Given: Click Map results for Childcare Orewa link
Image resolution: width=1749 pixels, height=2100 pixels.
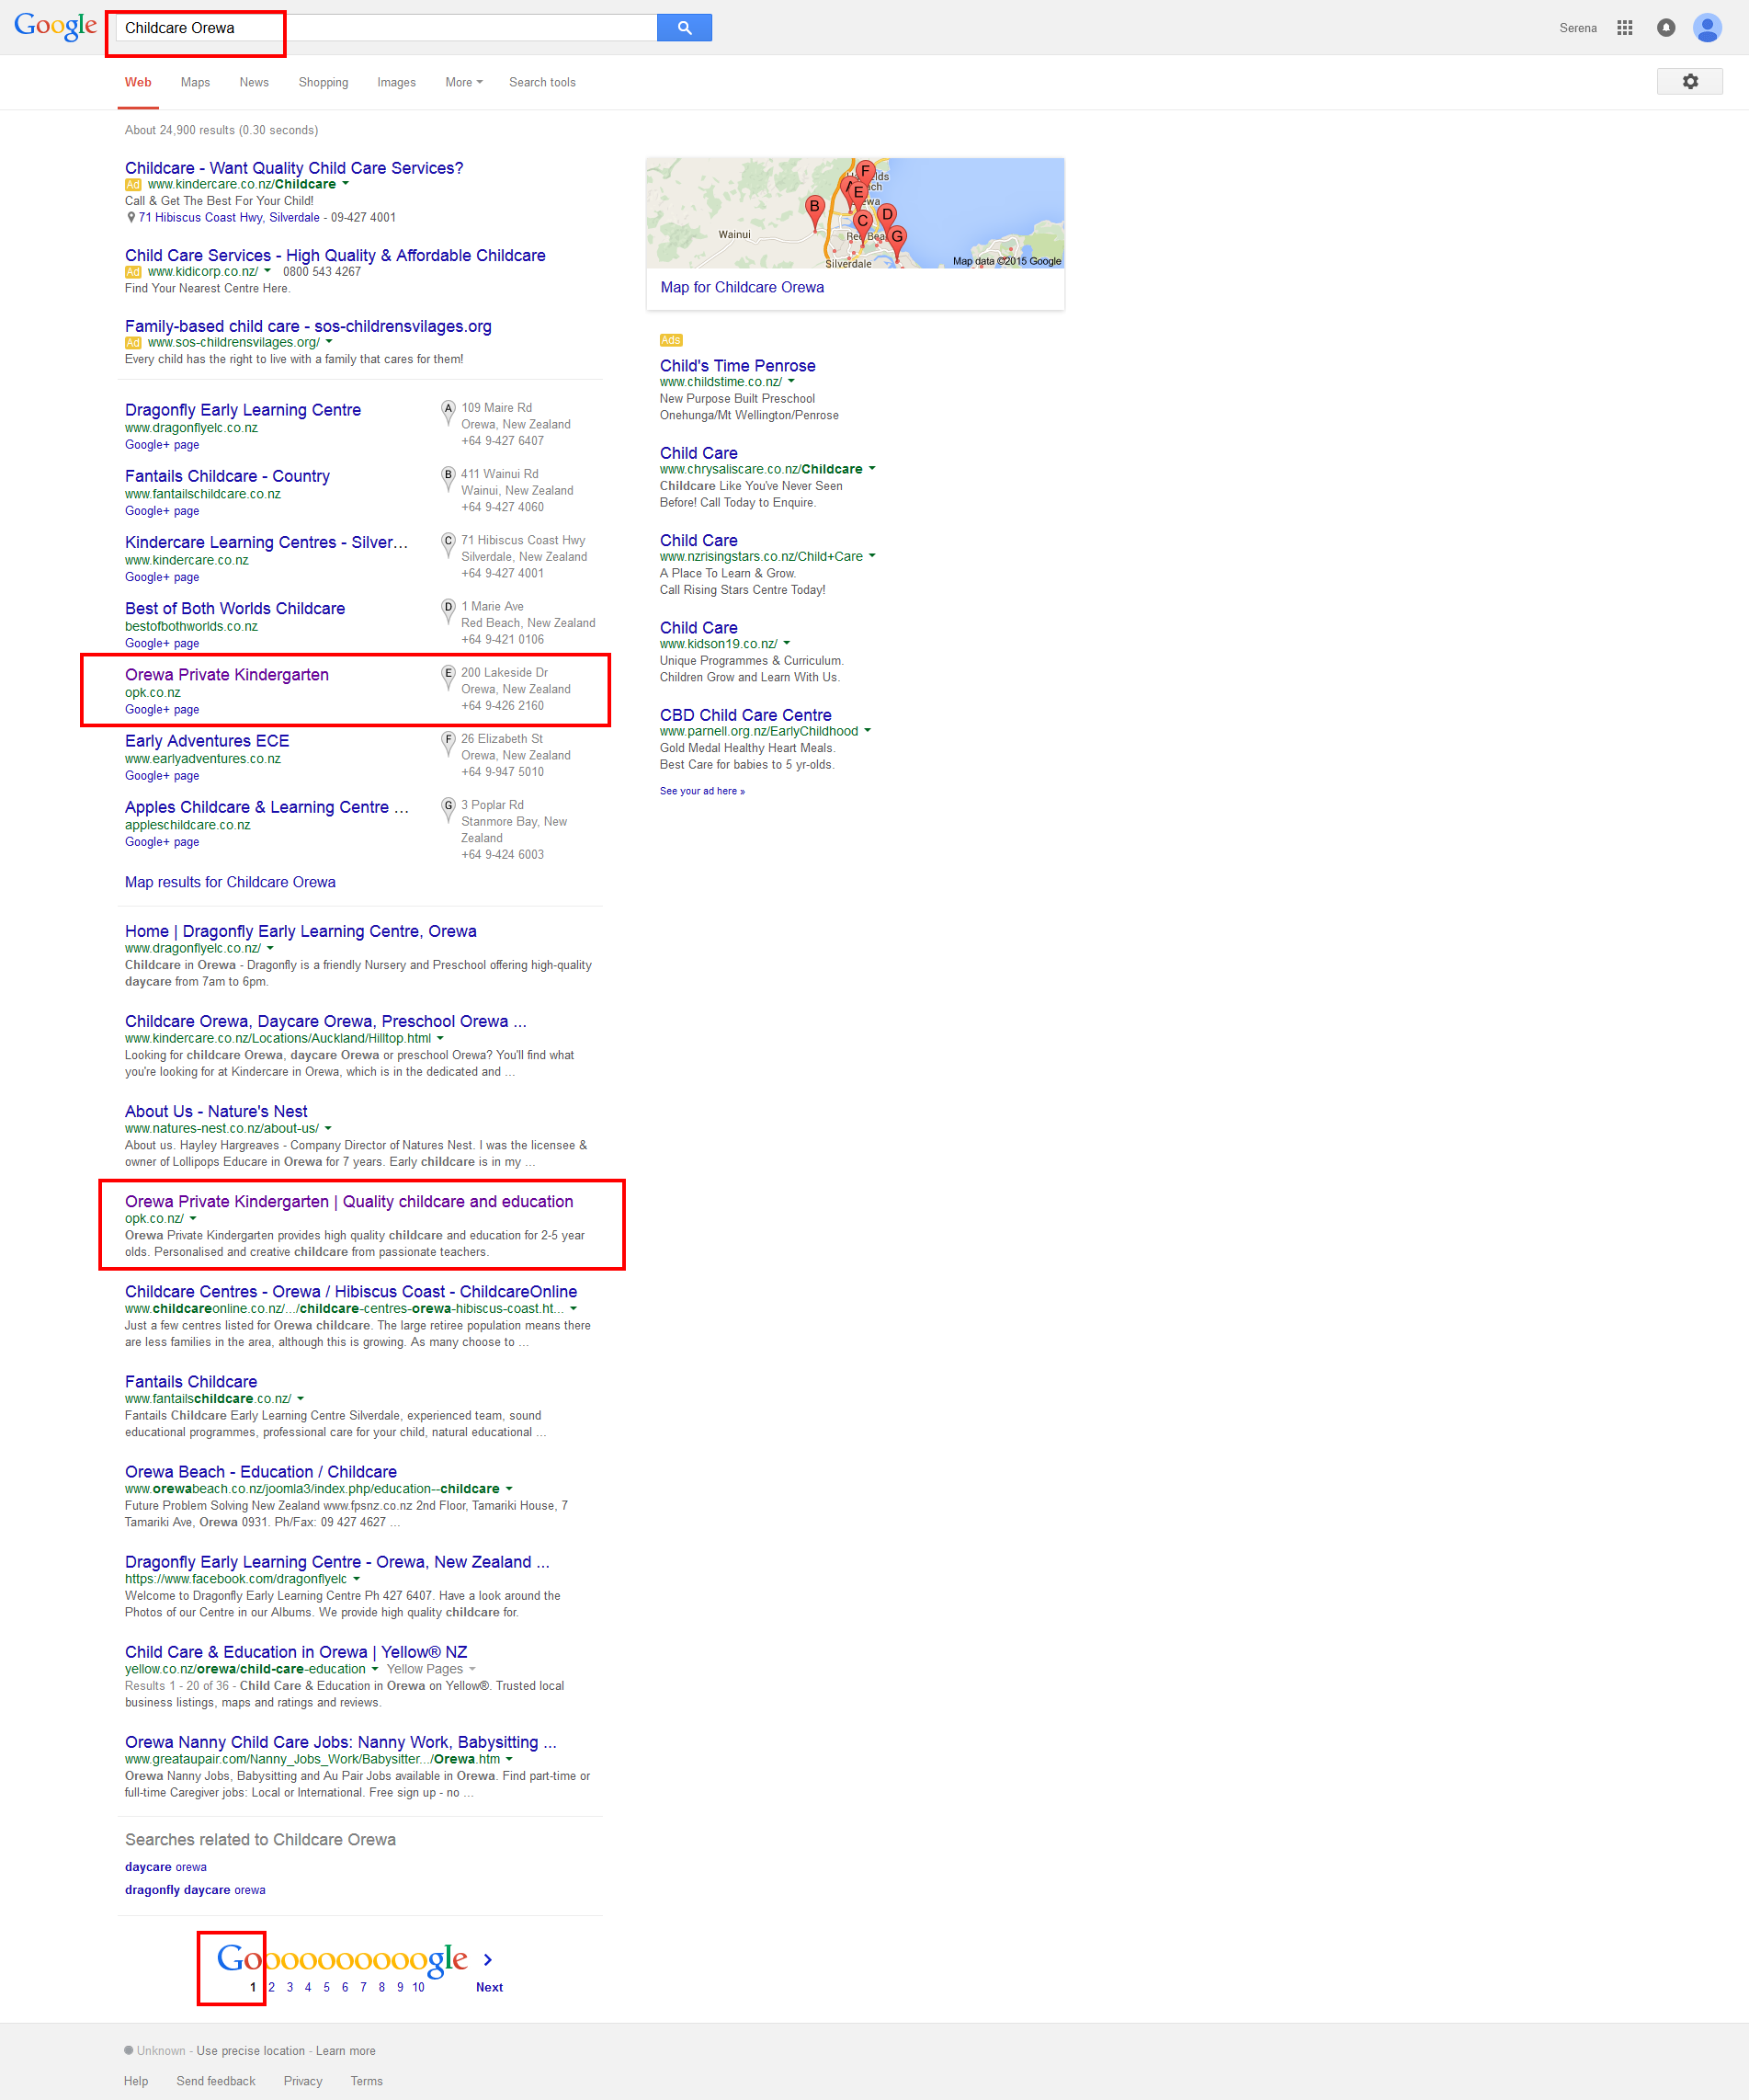Looking at the screenshot, I should [x=230, y=882].
